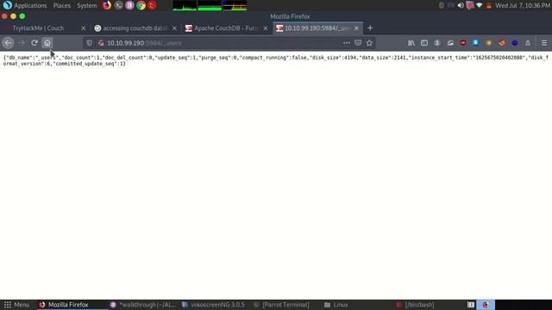Screen dimensions: 552x310
Task: Open the orange fox FoxyProxy extension
Action: click(502, 43)
